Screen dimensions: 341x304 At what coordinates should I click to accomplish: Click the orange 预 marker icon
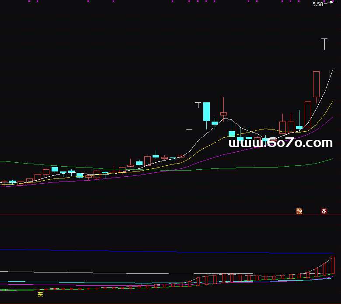[299, 211]
